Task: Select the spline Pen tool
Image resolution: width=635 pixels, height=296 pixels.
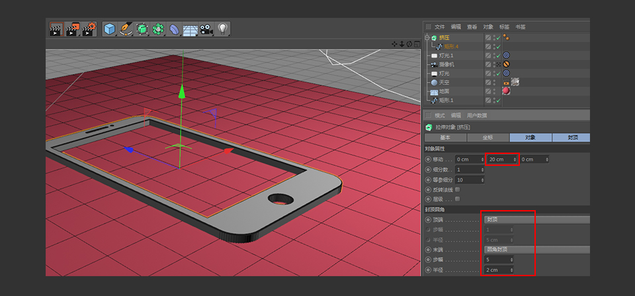Action: point(126,29)
